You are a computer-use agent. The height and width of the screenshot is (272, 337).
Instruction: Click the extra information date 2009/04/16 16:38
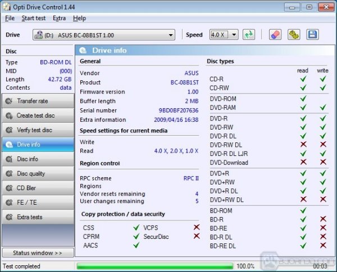coord(176,119)
